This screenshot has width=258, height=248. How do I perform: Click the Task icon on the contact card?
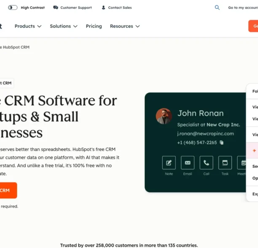point(225,163)
